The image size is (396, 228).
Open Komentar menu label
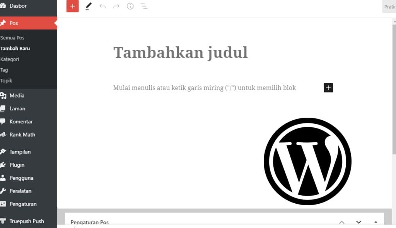[21, 122]
